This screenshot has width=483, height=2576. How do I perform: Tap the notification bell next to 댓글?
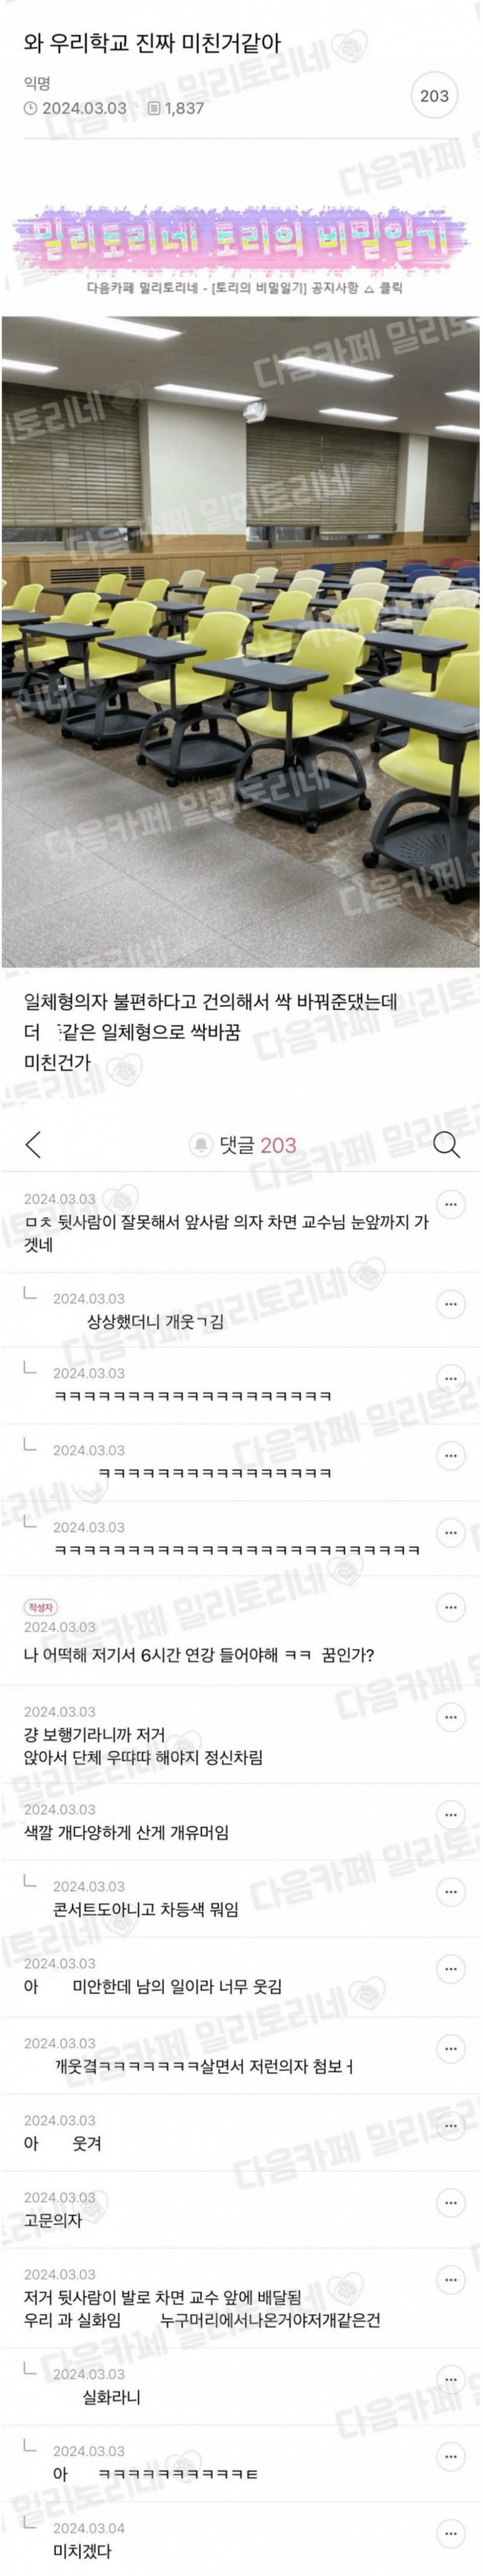pyautogui.click(x=201, y=1145)
